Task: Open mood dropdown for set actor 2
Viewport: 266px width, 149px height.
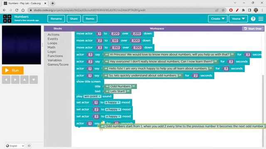Action: (113, 109)
